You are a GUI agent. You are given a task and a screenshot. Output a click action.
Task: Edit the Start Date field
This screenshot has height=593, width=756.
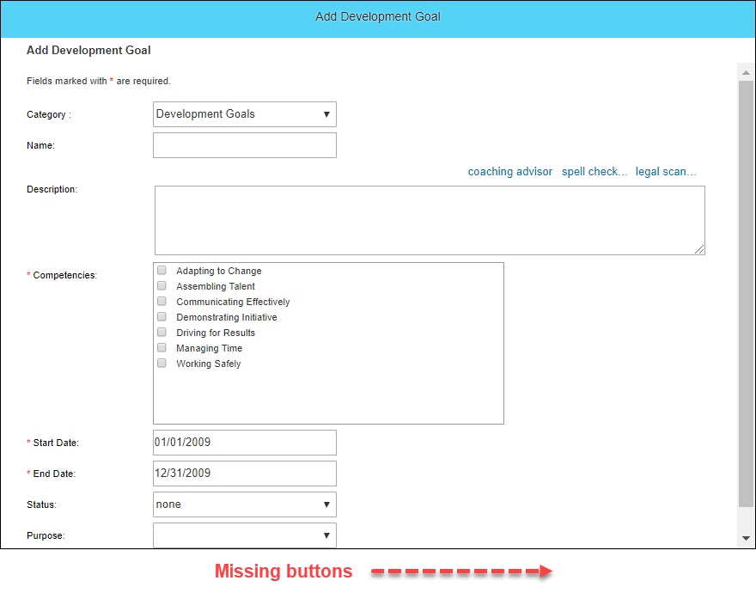[245, 443]
